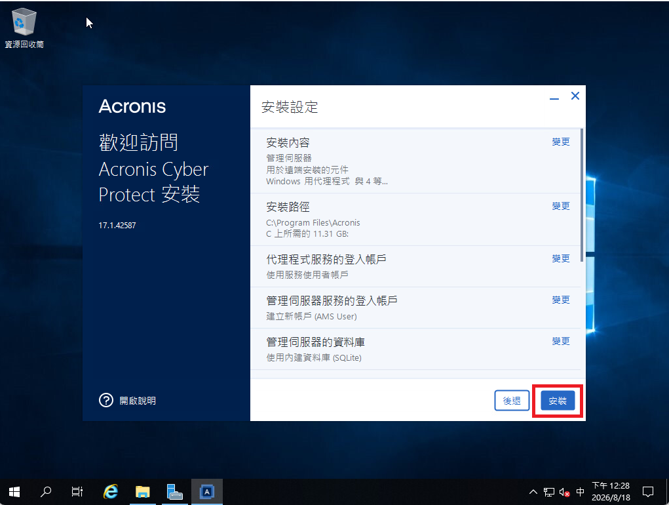Open the Recycle Bin desktop icon
Image resolution: width=669 pixels, height=505 pixels.
pos(24,28)
